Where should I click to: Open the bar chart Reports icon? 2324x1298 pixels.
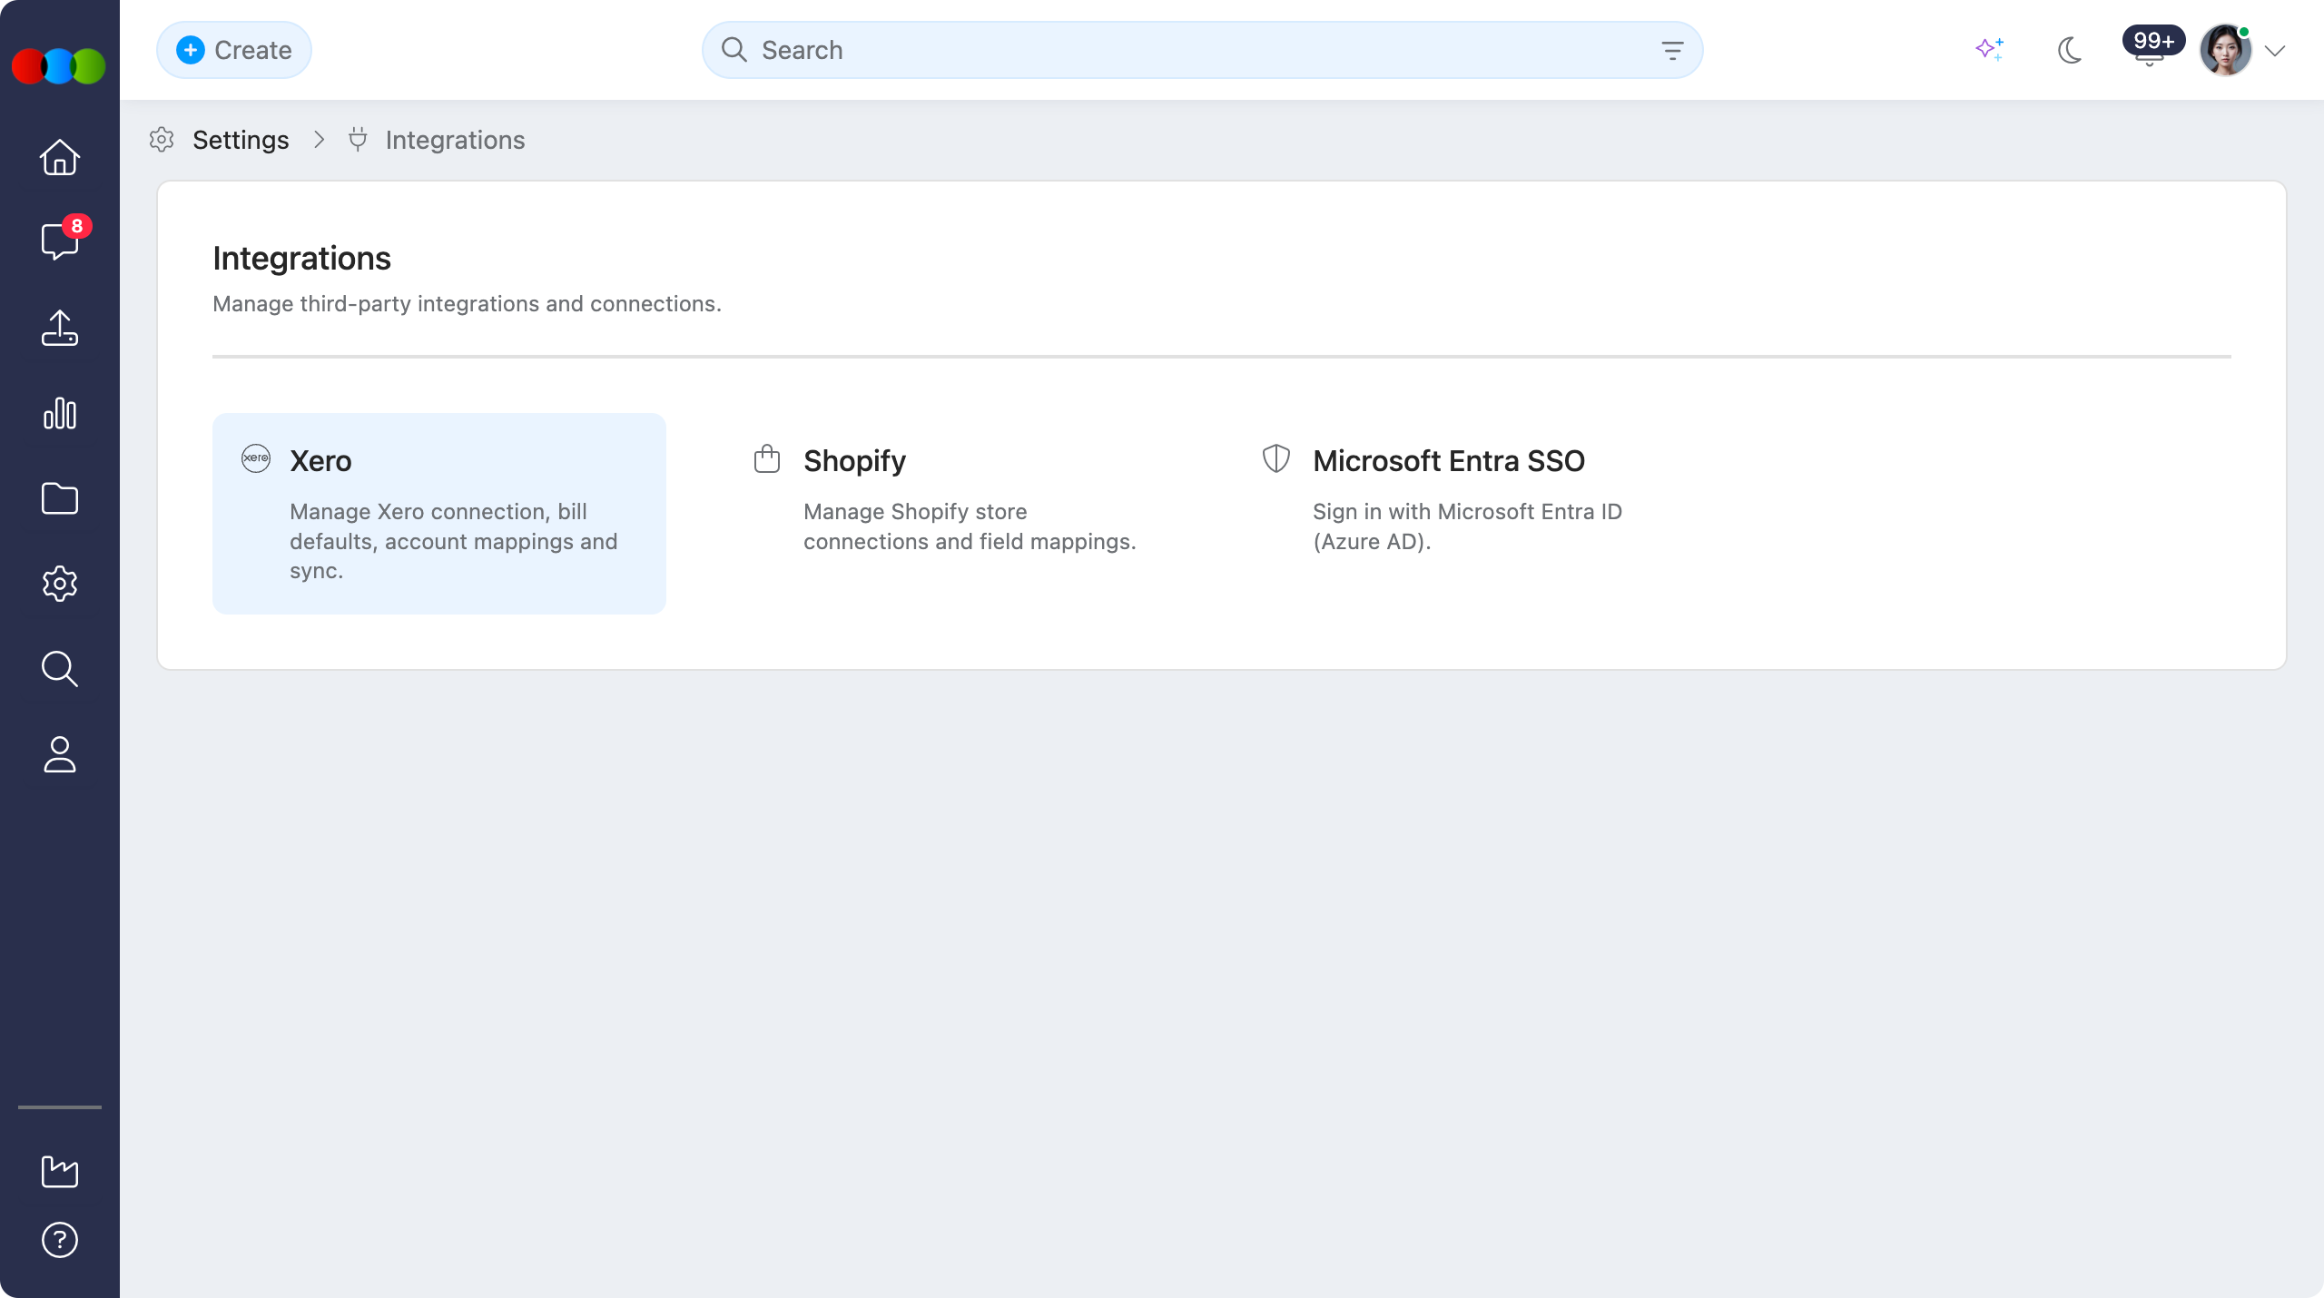[x=60, y=413]
